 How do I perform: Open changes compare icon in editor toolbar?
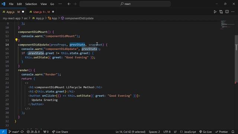[221, 12]
